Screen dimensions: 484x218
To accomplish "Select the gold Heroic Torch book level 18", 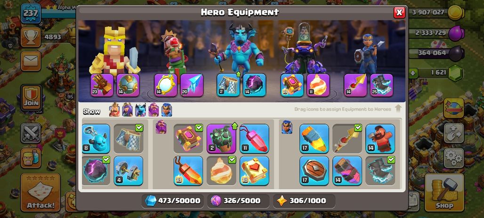I will (254, 171).
